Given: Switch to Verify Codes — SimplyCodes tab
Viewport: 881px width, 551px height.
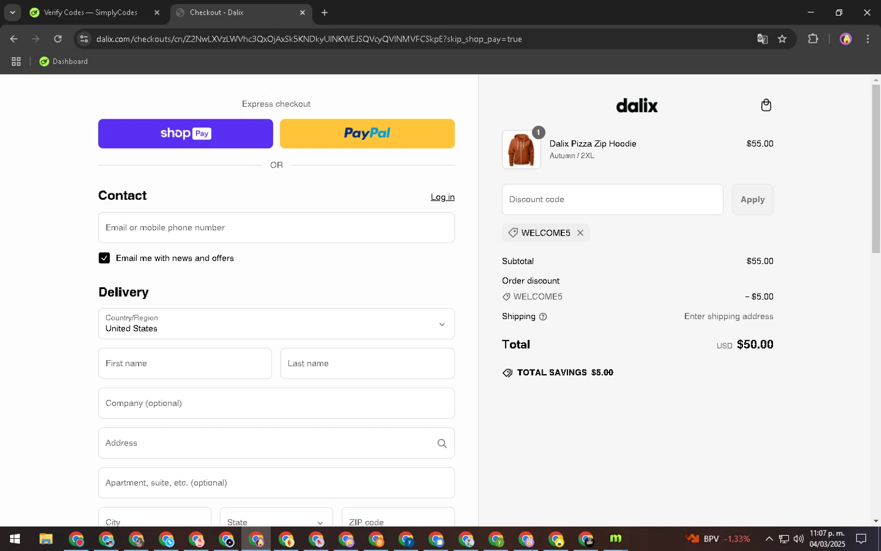Looking at the screenshot, I should (90, 12).
